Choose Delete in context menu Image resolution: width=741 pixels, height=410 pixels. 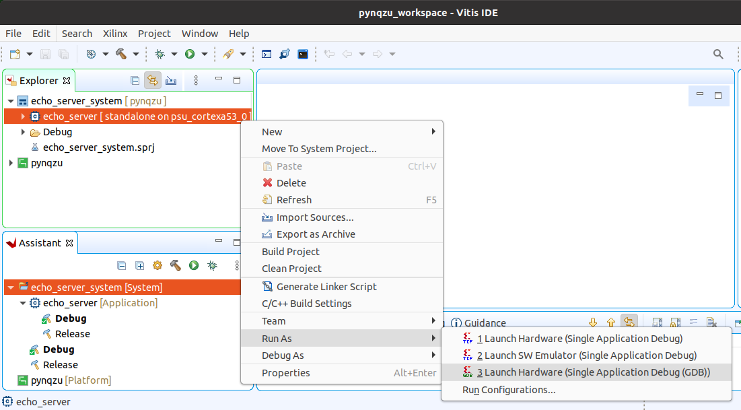click(342, 183)
